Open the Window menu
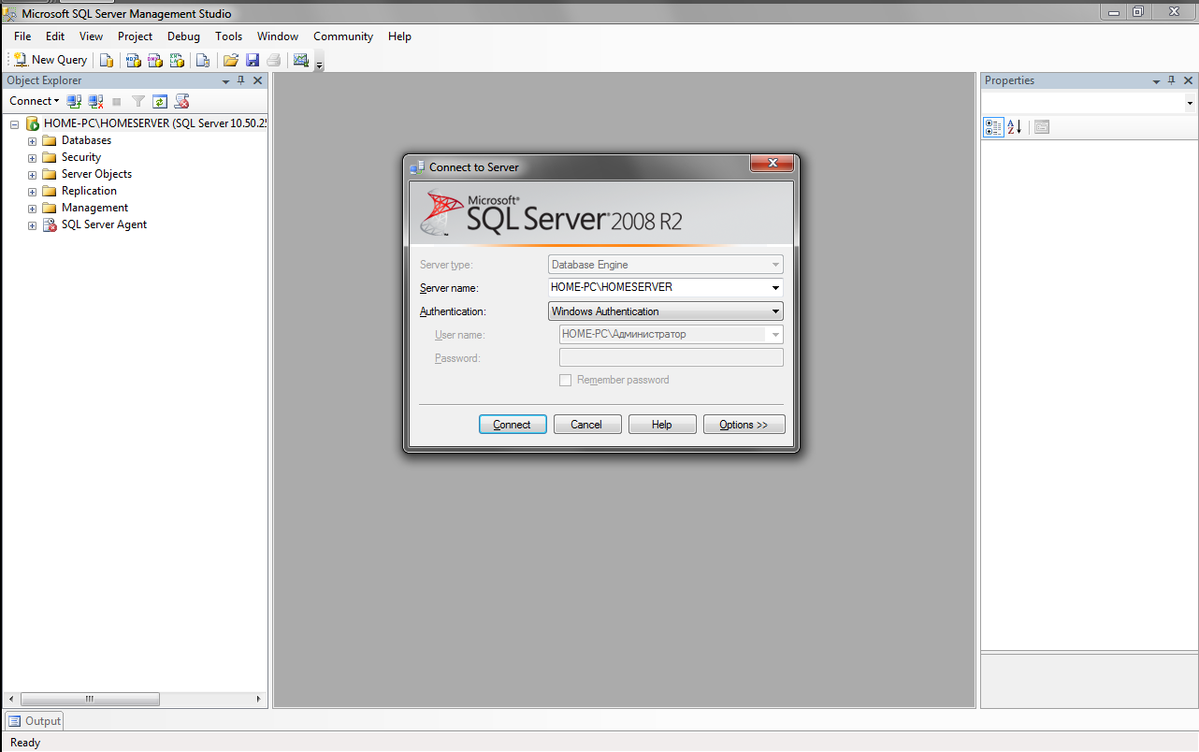This screenshot has height=752, width=1199. [278, 36]
